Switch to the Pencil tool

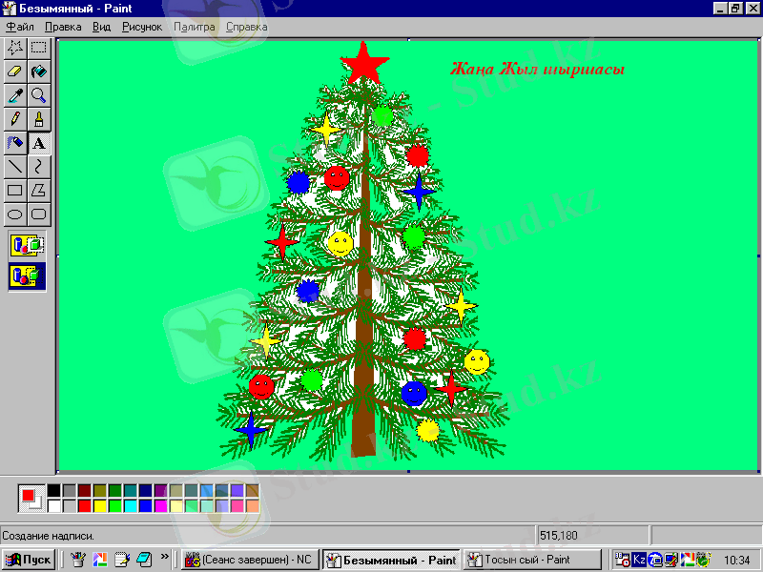pyautogui.click(x=15, y=119)
